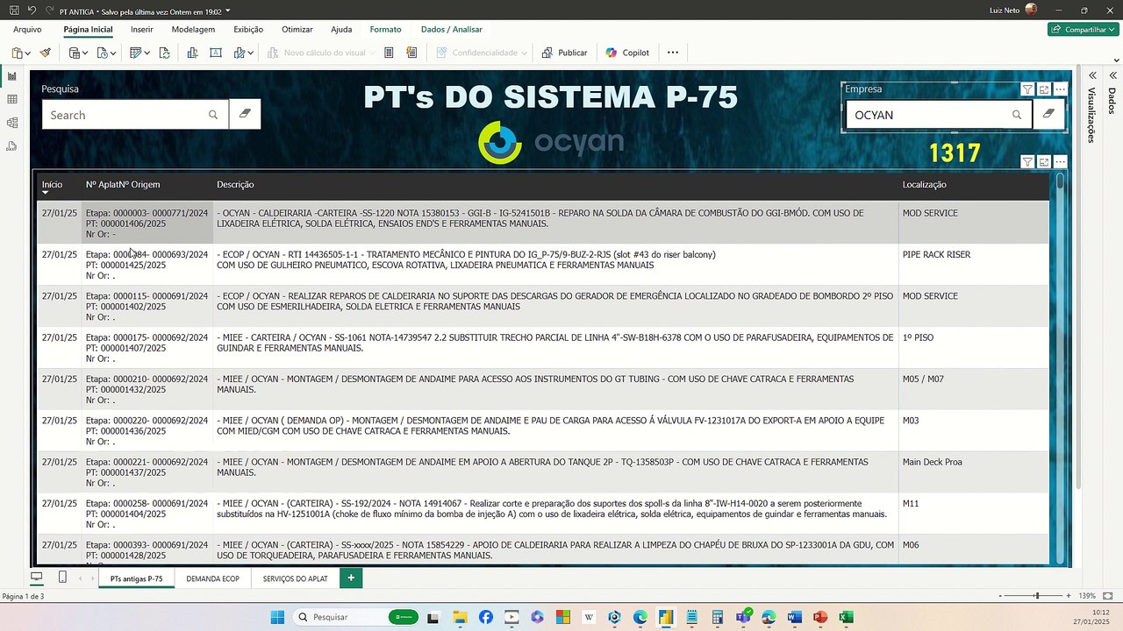Add a new page with the plus button
The image size is (1123, 631).
coord(351,578)
